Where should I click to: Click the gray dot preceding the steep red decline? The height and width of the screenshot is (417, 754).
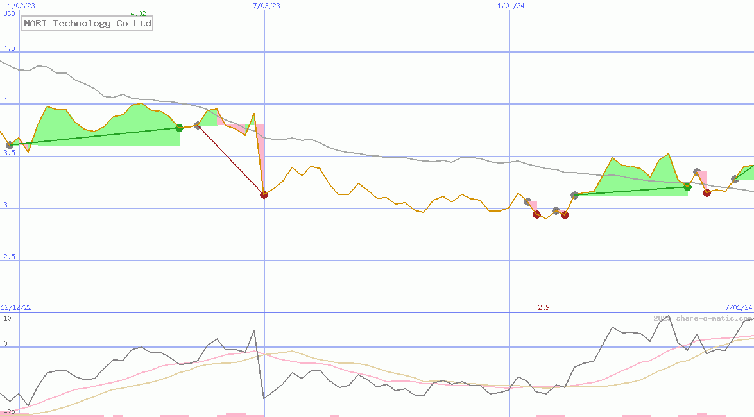pyautogui.click(x=198, y=125)
